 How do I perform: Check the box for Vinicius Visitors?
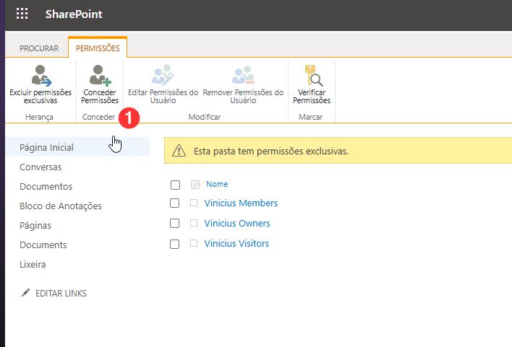tap(175, 244)
